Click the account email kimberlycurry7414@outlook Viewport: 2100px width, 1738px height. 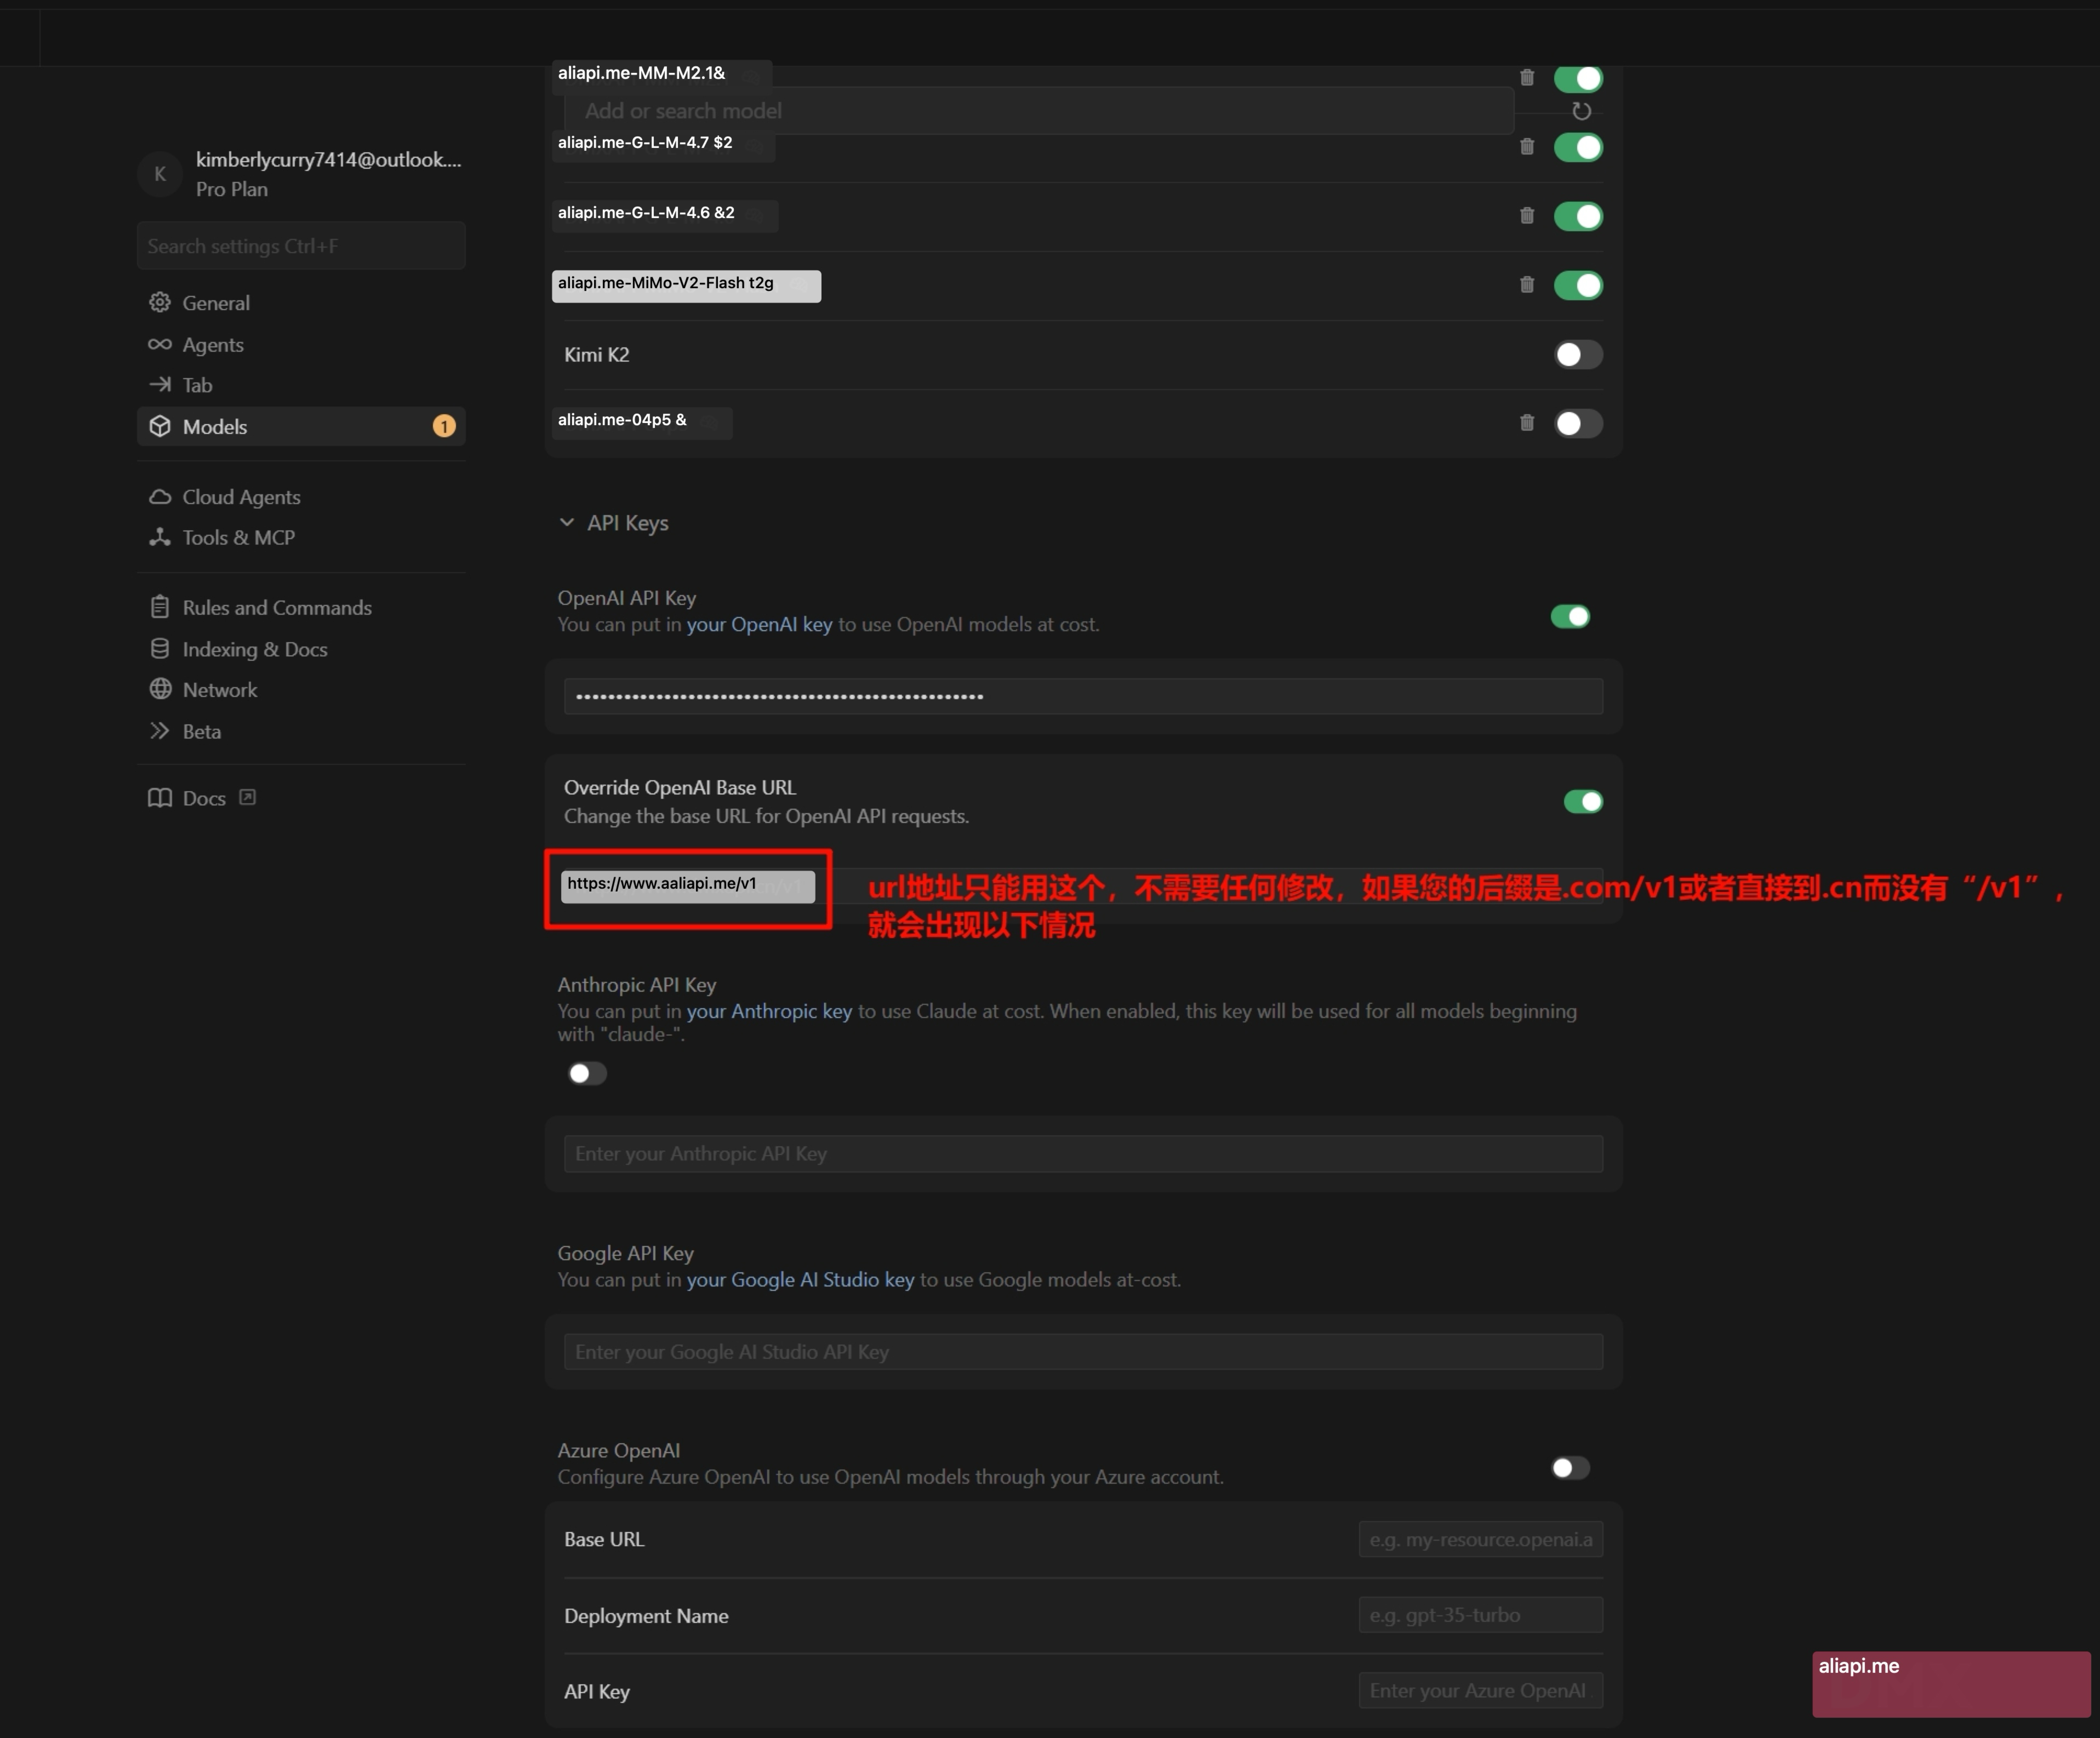point(329,160)
